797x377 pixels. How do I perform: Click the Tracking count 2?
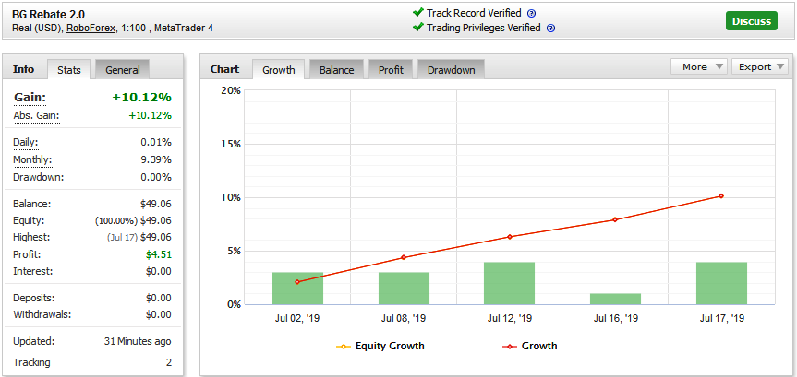(x=169, y=363)
